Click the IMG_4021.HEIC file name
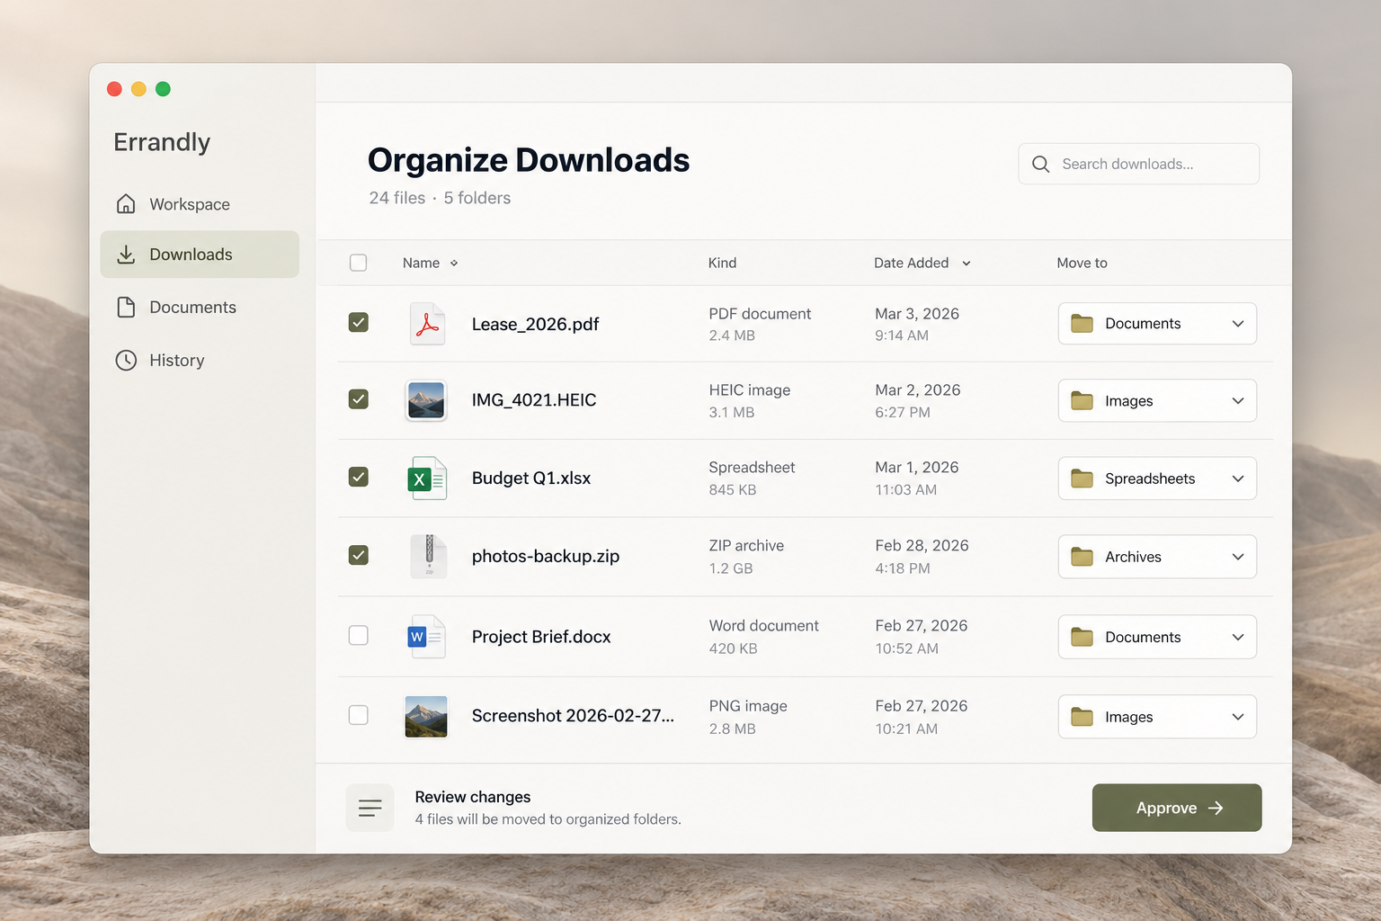 coord(534,400)
